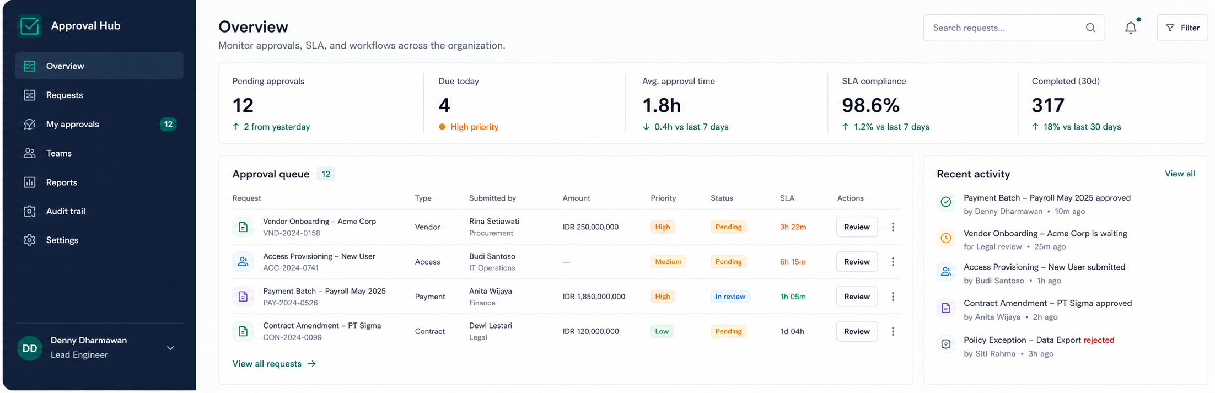Click the Amount column header
1215x393 pixels.
[x=576, y=198]
